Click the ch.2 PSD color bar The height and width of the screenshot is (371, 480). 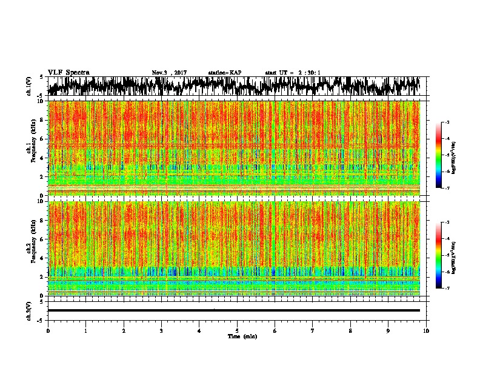pyautogui.click(x=438, y=255)
